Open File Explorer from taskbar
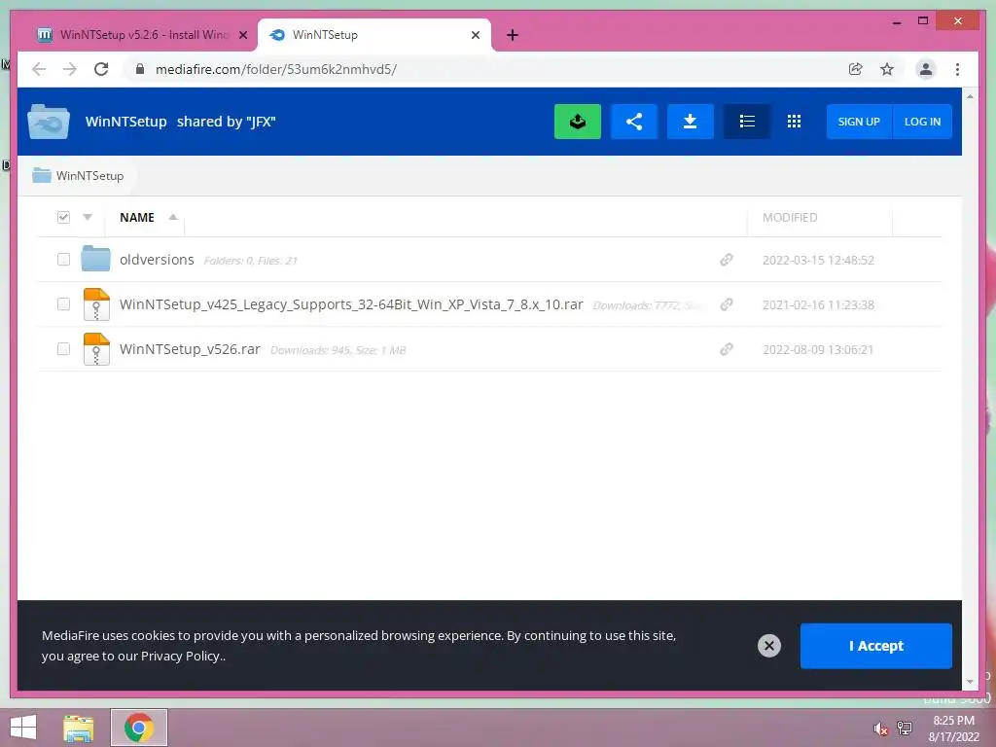Image resolution: width=996 pixels, height=747 pixels. pos(79,728)
